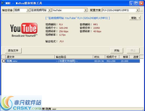Open the 帮助 help button
Viewport: 145px width, 111px height.
(x=134, y=18)
